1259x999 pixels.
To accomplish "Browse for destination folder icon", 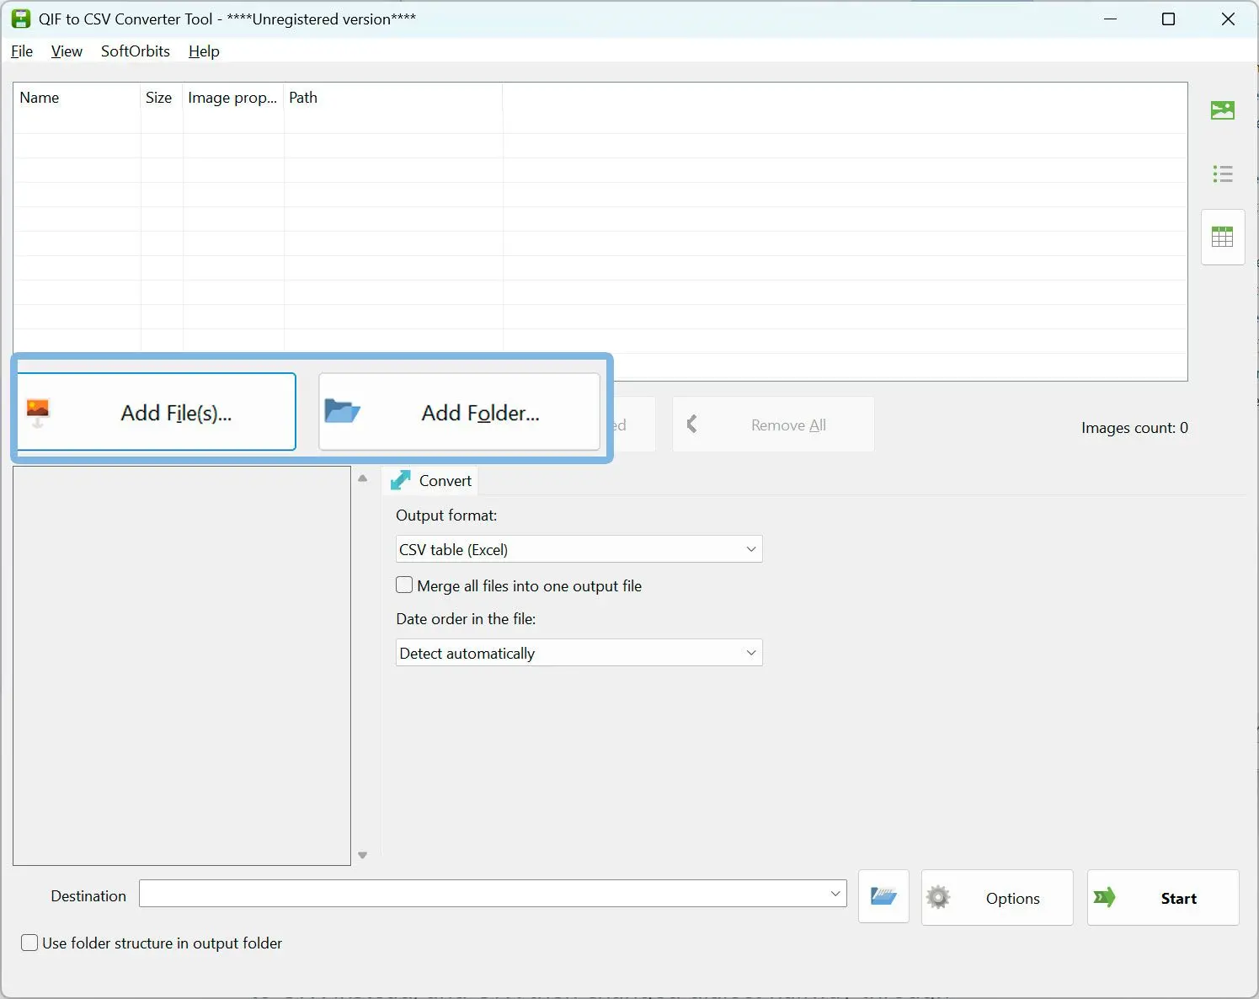I will pos(883,896).
